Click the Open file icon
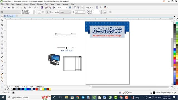The height and width of the screenshot is (100, 178). point(5,7)
